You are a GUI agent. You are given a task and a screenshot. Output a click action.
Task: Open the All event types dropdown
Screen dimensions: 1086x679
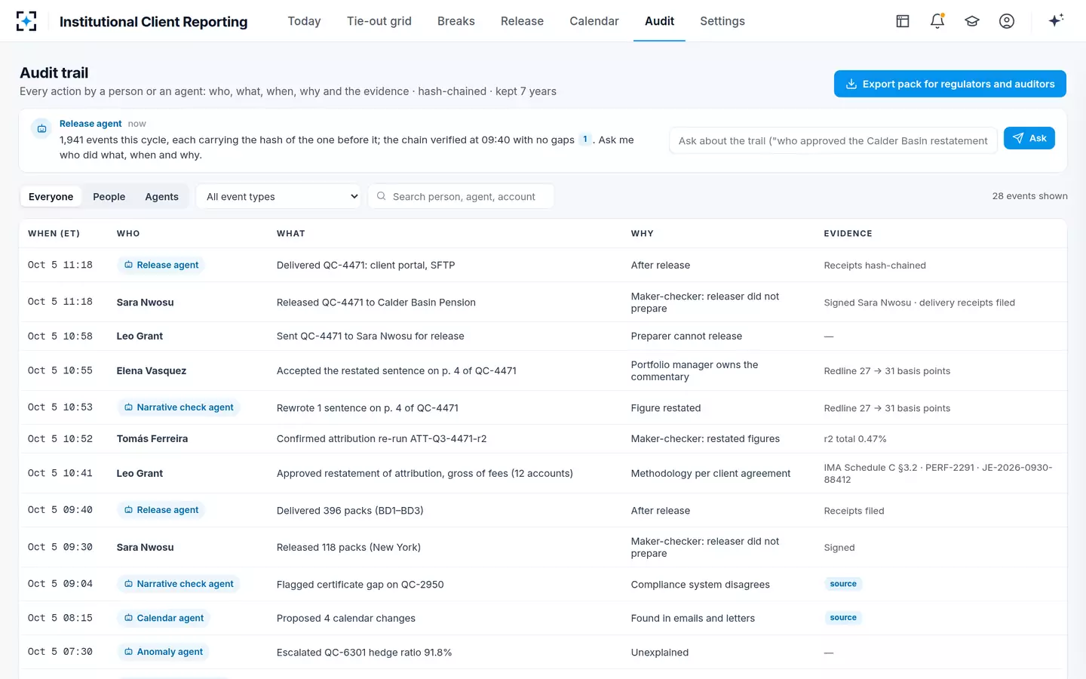[x=278, y=196]
